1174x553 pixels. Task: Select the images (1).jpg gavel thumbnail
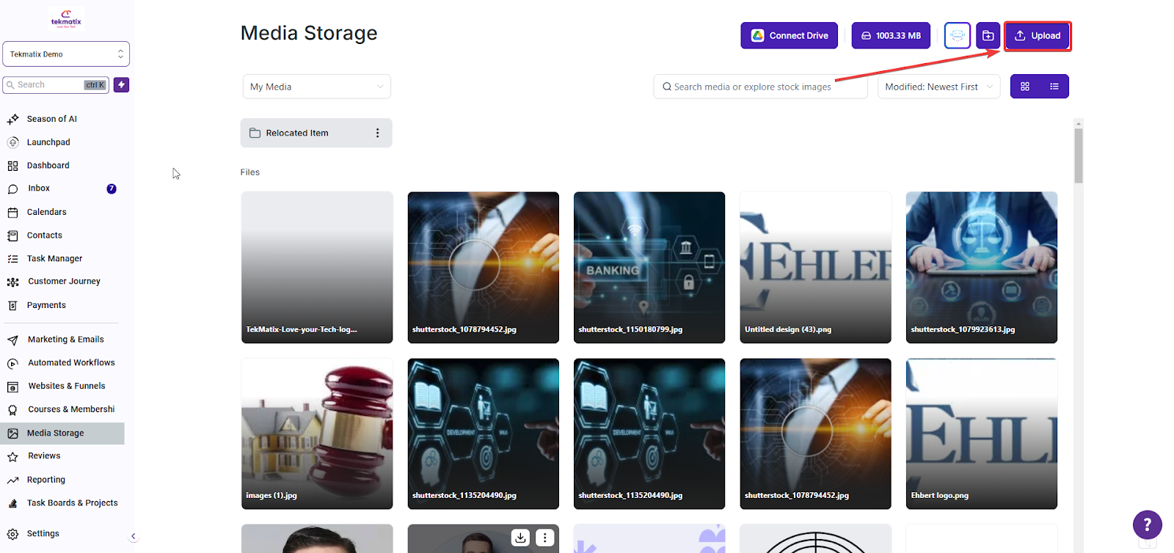[317, 433]
